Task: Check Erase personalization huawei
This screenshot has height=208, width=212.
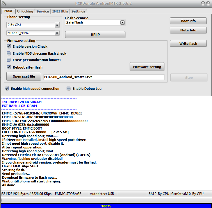Action: [9, 60]
